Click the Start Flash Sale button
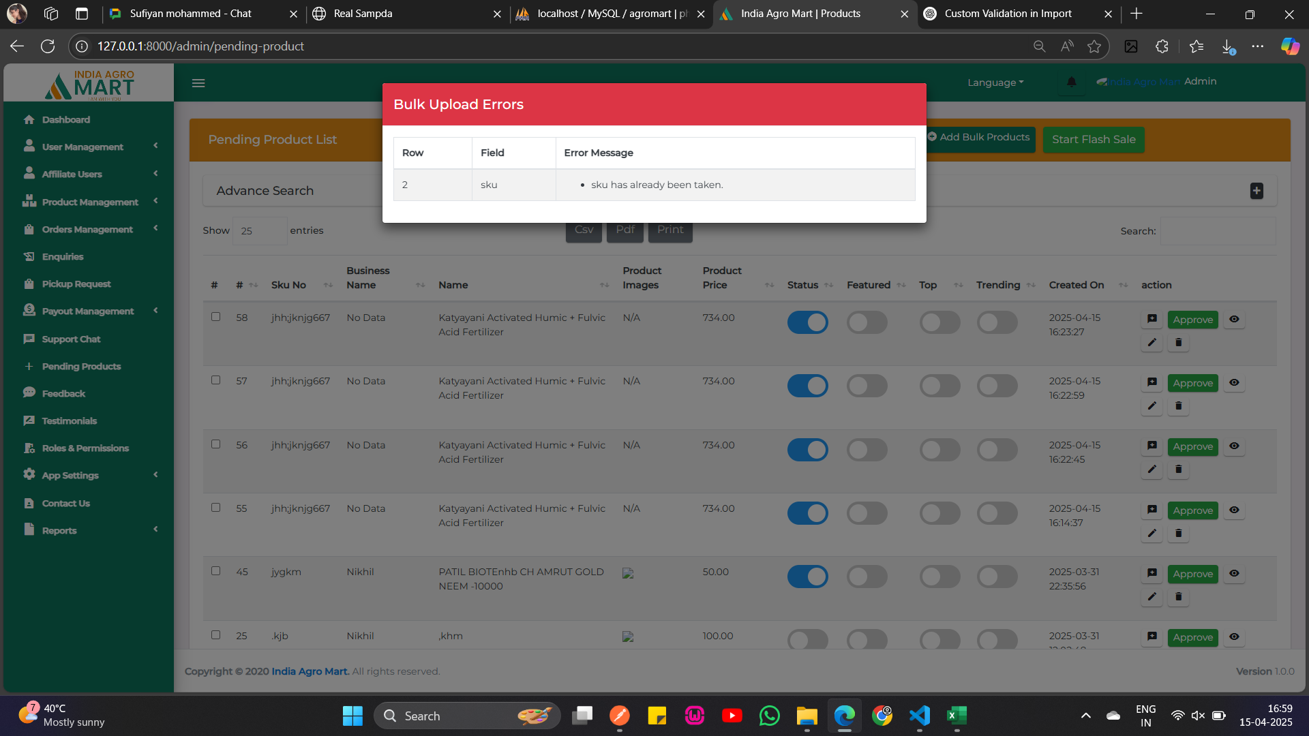Viewport: 1309px width, 736px height. click(x=1094, y=140)
